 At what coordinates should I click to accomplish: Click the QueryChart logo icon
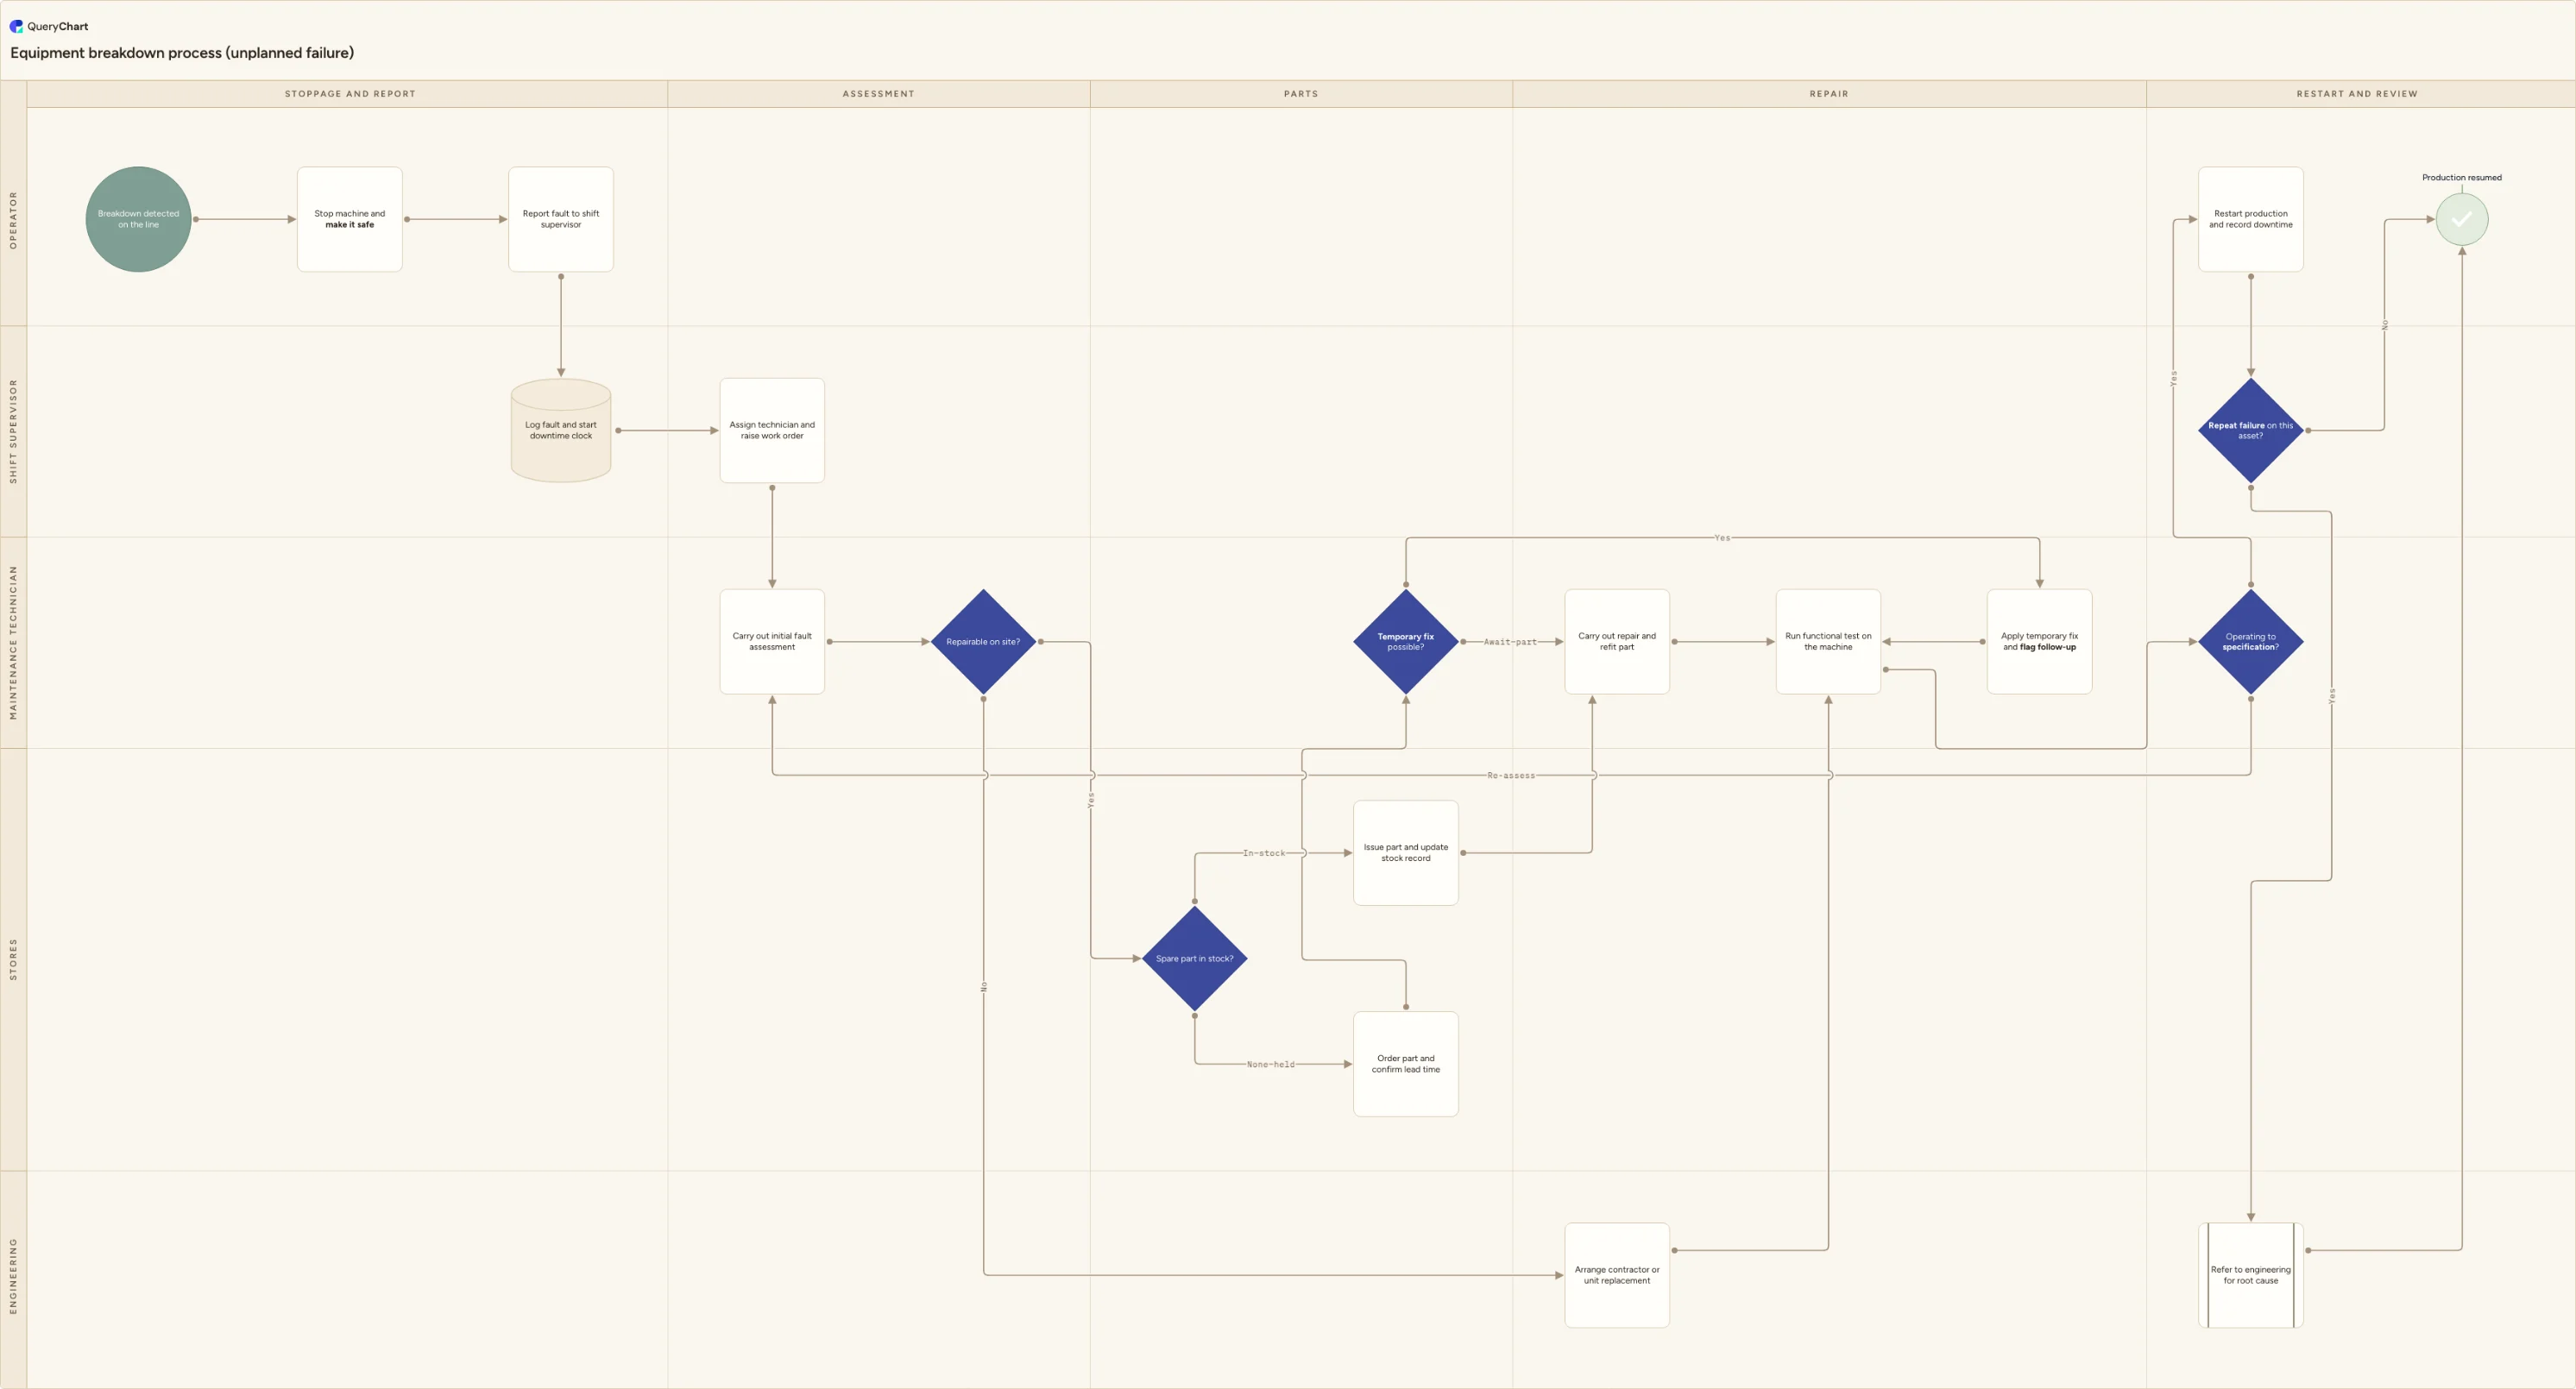pos(16,26)
